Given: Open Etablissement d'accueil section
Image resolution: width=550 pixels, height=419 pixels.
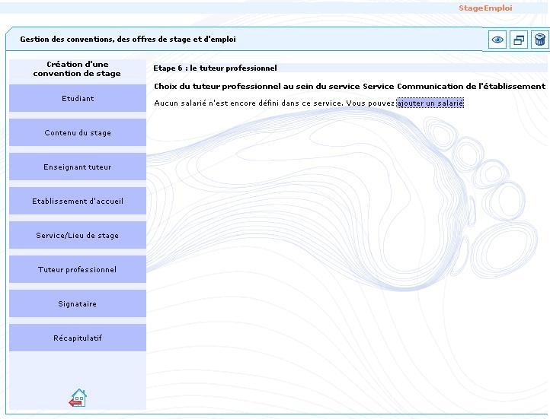Looking at the screenshot, I should (78, 201).
